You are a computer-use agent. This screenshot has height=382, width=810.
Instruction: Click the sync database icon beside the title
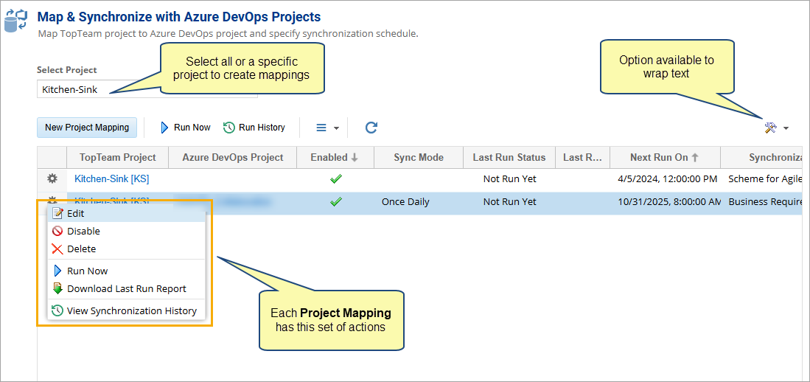15,20
